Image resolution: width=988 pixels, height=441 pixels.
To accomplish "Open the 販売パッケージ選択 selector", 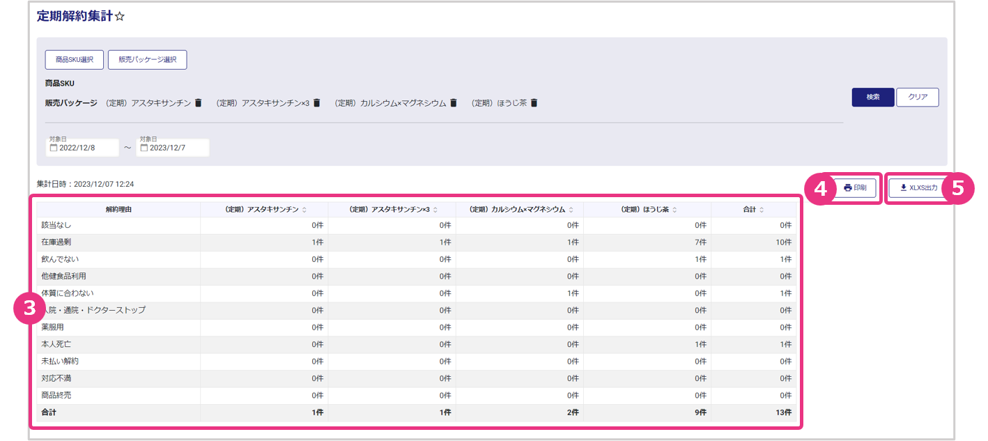I will pyautogui.click(x=147, y=60).
